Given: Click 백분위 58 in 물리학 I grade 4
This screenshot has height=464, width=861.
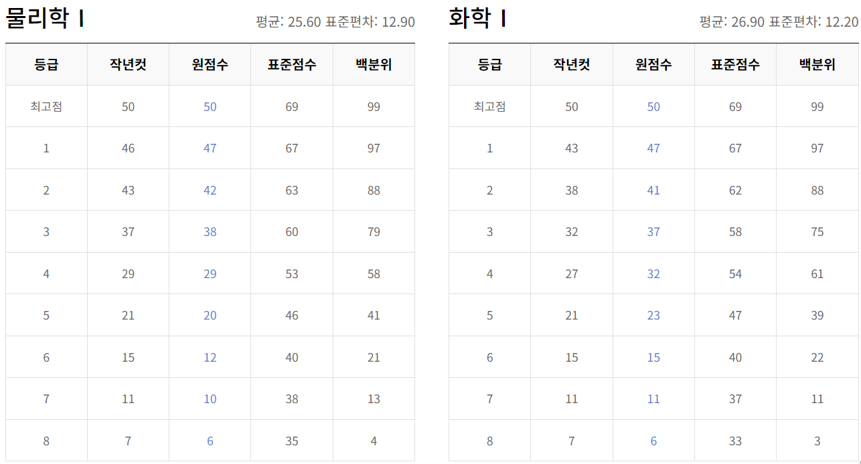Looking at the screenshot, I should (374, 274).
